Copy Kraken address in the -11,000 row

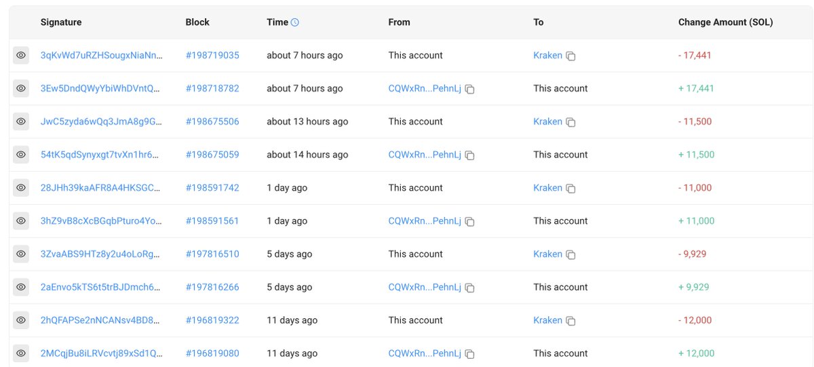coord(570,189)
